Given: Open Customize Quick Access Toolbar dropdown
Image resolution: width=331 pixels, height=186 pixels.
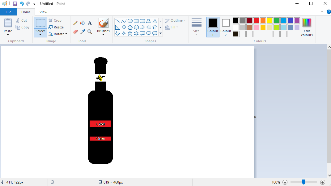Looking at the screenshot, I should [34, 4].
